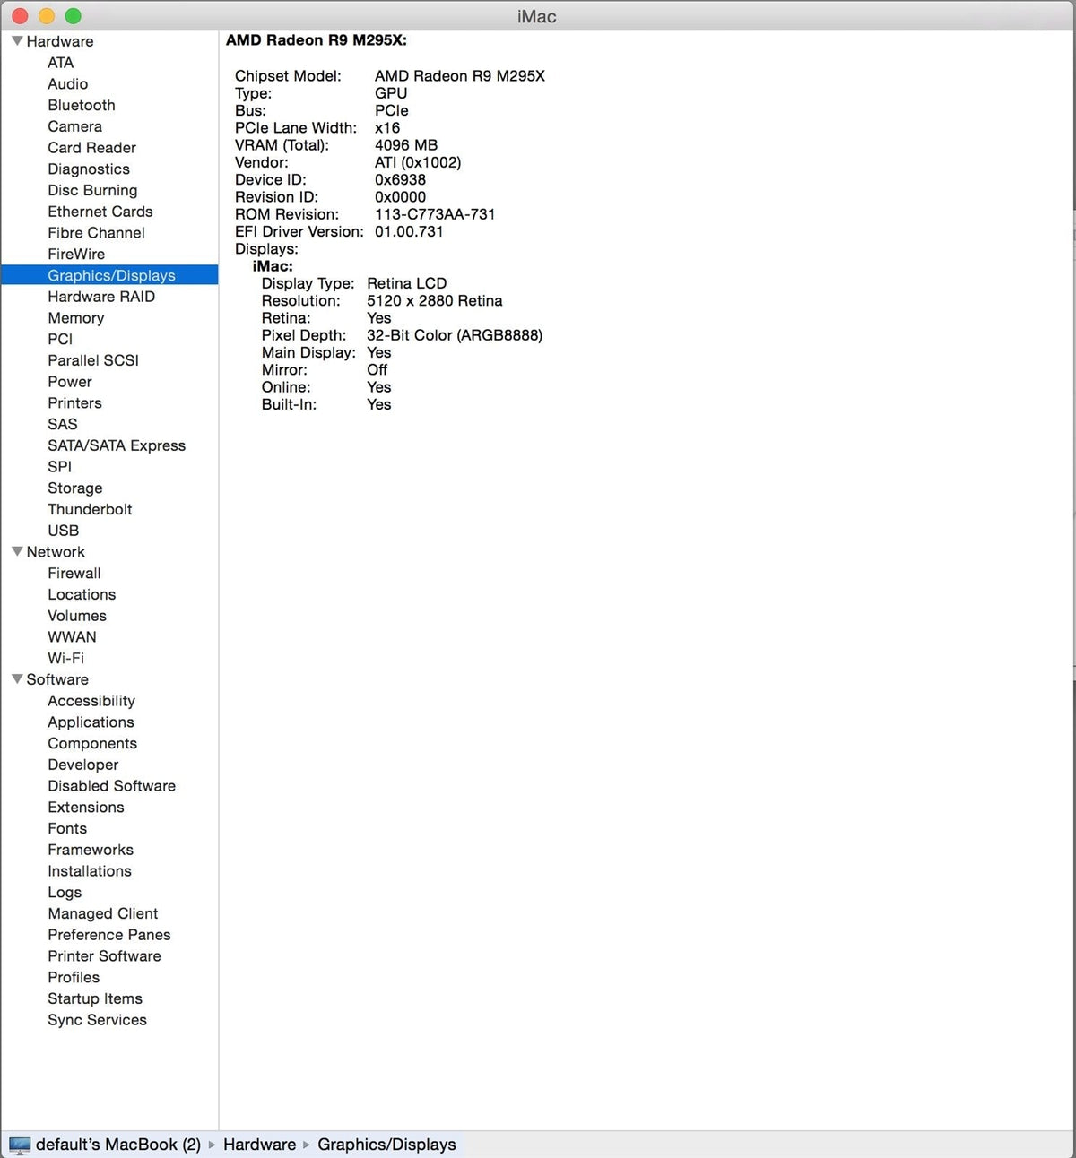Show network Volumes entry
This screenshot has width=1076, height=1158.
click(x=77, y=616)
